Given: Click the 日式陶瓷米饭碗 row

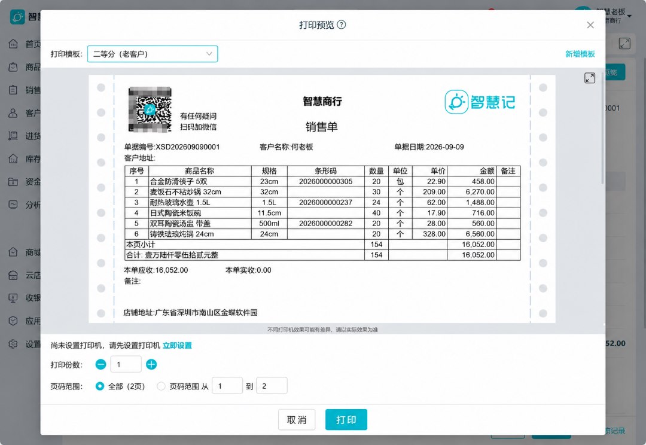Looking at the screenshot, I should [x=322, y=213].
